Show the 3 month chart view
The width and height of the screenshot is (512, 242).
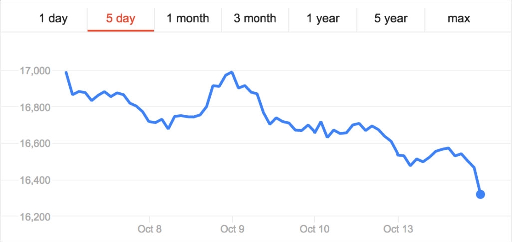pyautogui.click(x=255, y=19)
